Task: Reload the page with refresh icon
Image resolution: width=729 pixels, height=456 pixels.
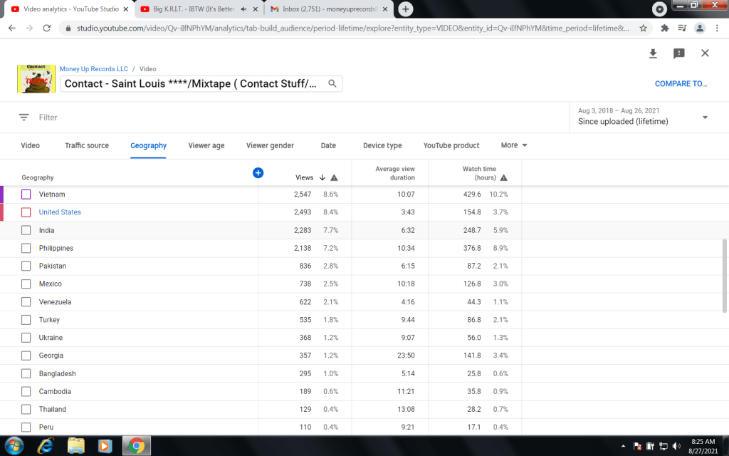Action: tap(47, 28)
